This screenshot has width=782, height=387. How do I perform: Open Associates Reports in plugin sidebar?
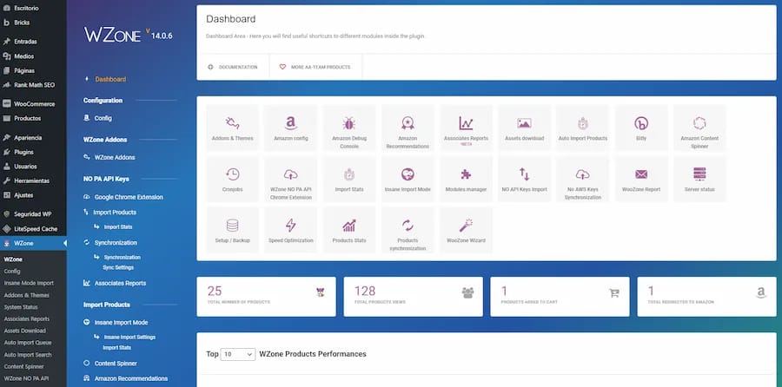(x=120, y=283)
